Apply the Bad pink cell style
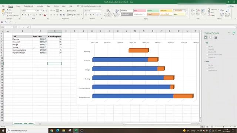Screen dimensions: 237x133 [x=140, y=11]
